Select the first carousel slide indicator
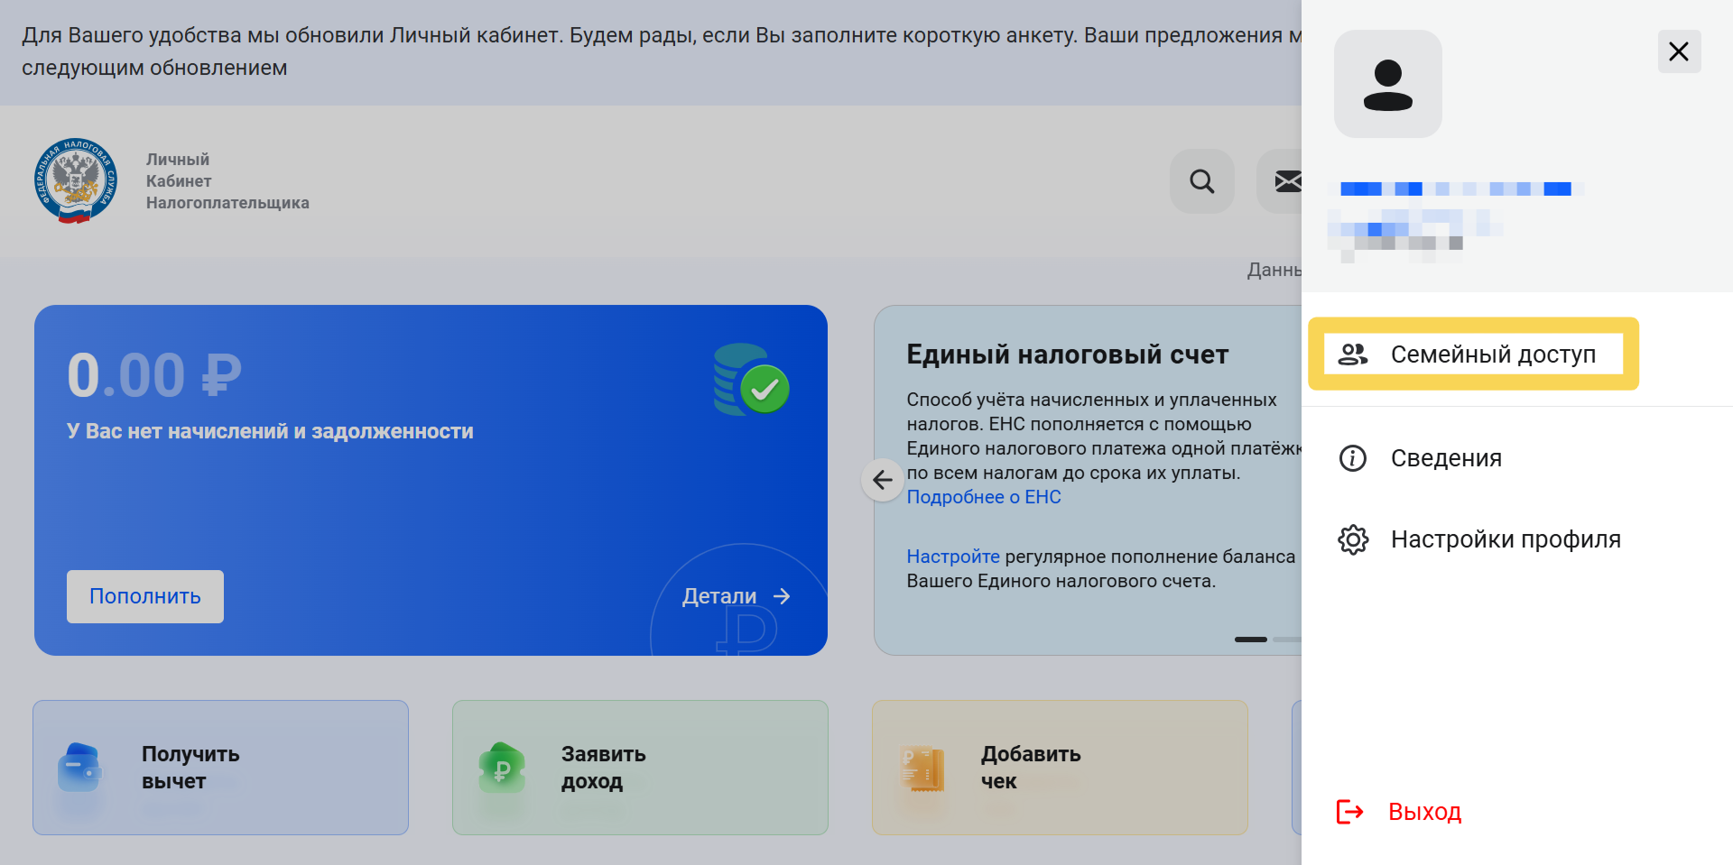 pos(1251,640)
